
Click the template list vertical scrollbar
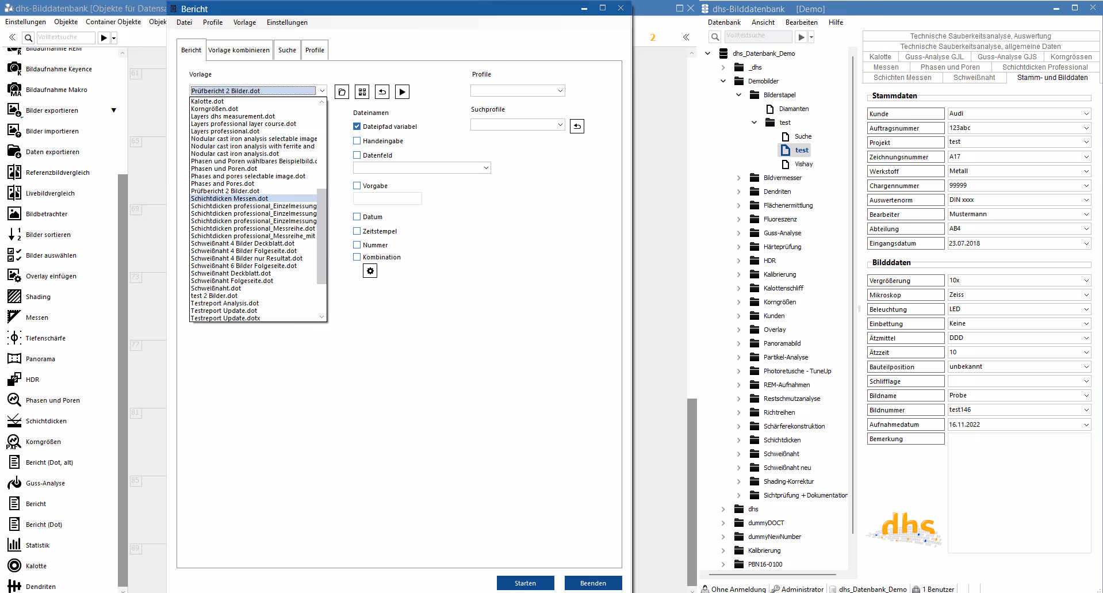pyautogui.click(x=322, y=236)
